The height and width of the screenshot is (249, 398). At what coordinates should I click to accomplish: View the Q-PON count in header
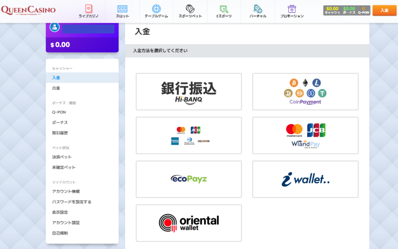coord(364,10)
